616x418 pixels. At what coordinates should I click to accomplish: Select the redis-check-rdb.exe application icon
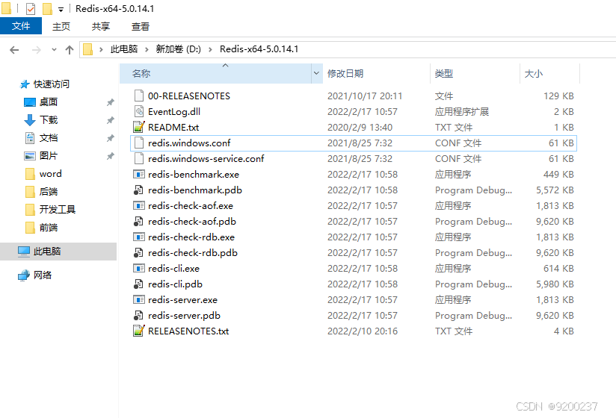pos(139,237)
